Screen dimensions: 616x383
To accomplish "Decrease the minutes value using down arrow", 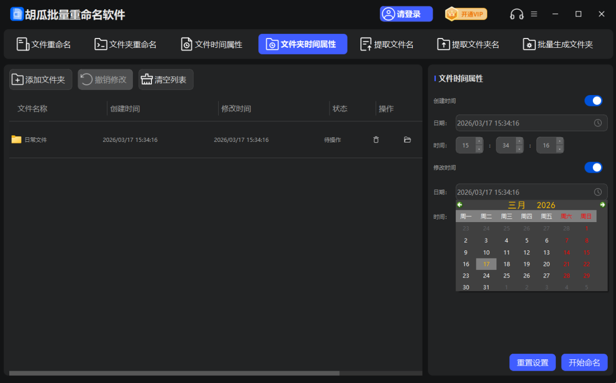I will point(519,150).
